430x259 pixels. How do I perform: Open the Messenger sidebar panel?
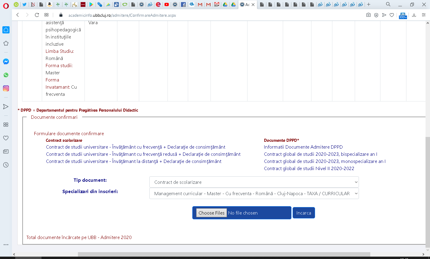coord(6,61)
